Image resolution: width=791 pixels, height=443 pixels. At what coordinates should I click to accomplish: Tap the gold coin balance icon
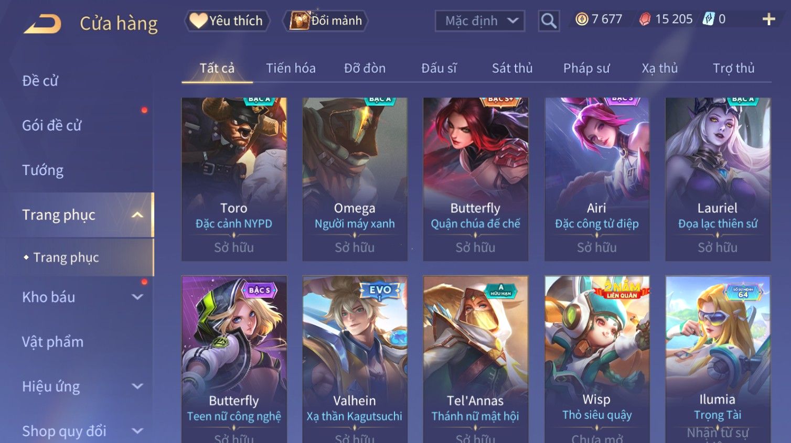tap(582, 19)
